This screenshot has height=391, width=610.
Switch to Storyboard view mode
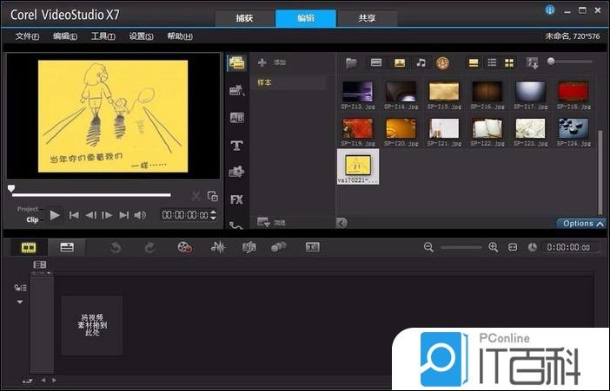(x=30, y=247)
